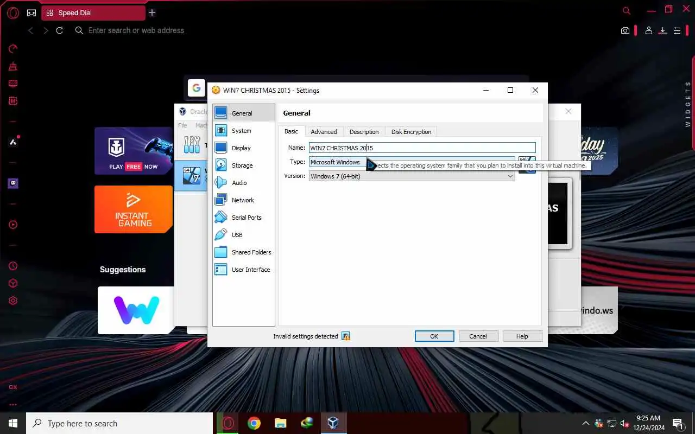This screenshot has height=434, width=695.
Task: Open the Shared Folders settings page
Action: 243,252
